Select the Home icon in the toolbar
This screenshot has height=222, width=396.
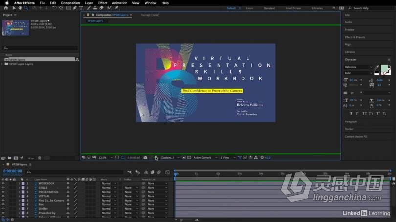click(x=6, y=8)
